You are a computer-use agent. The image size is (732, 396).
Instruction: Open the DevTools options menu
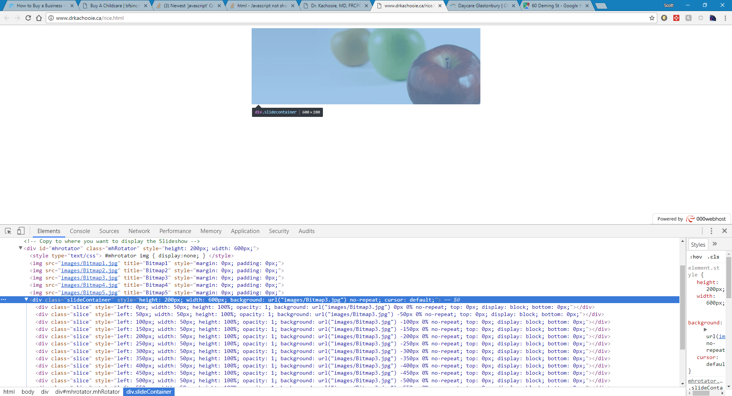pyautogui.click(x=711, y=231)
